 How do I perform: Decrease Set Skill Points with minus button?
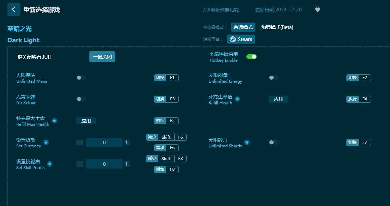(x=80, y=164)
